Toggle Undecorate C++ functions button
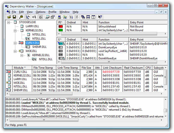 point(41,17)
